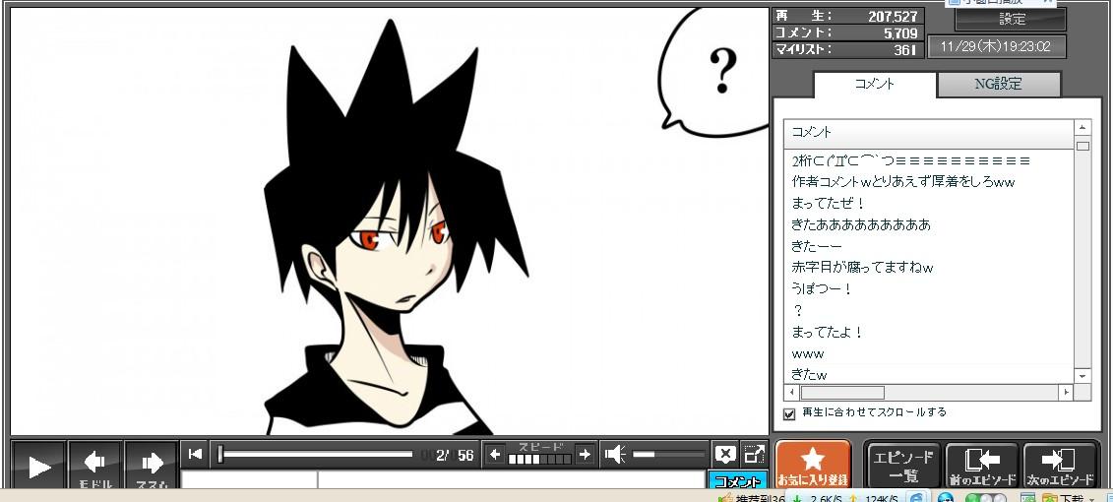Decrease playback speed with left arrow
The height and width of the screenshot is (502, 1113).
point(496,454)
